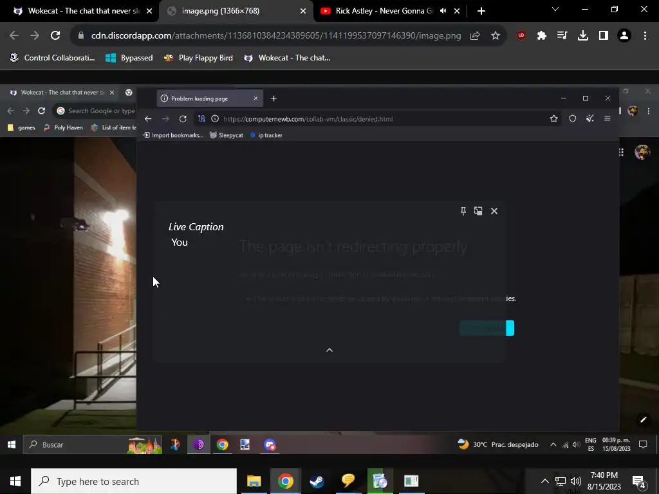
Task: Toggle the Chrome side panel icon
Action: coord(604,36)
